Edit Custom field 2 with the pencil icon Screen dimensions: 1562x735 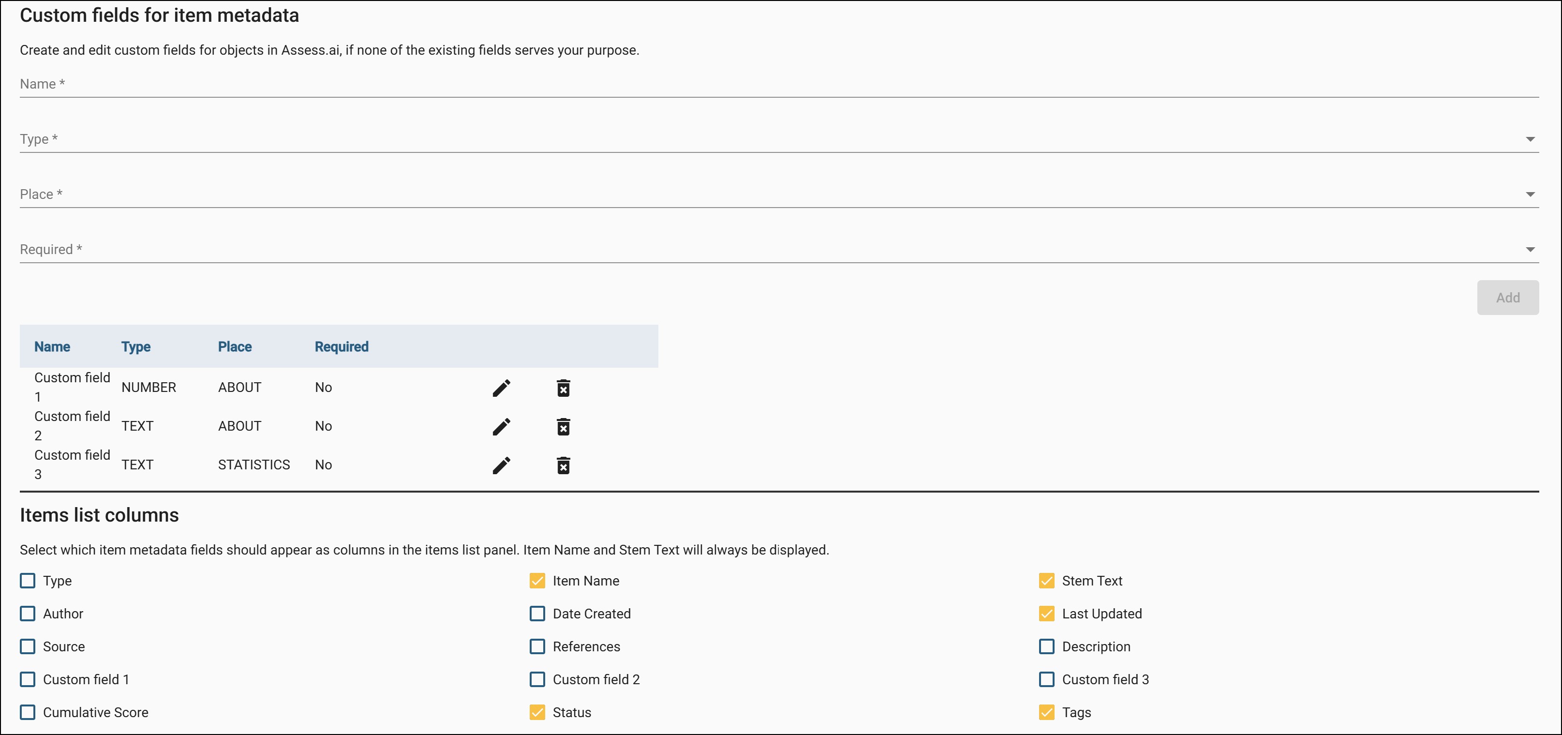tap(502, 426)
